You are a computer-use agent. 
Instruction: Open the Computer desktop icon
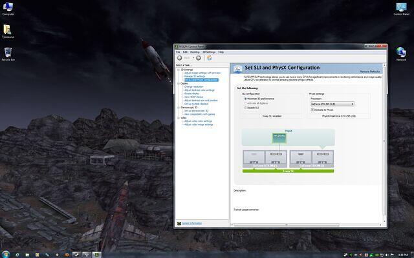coord(10,8)
